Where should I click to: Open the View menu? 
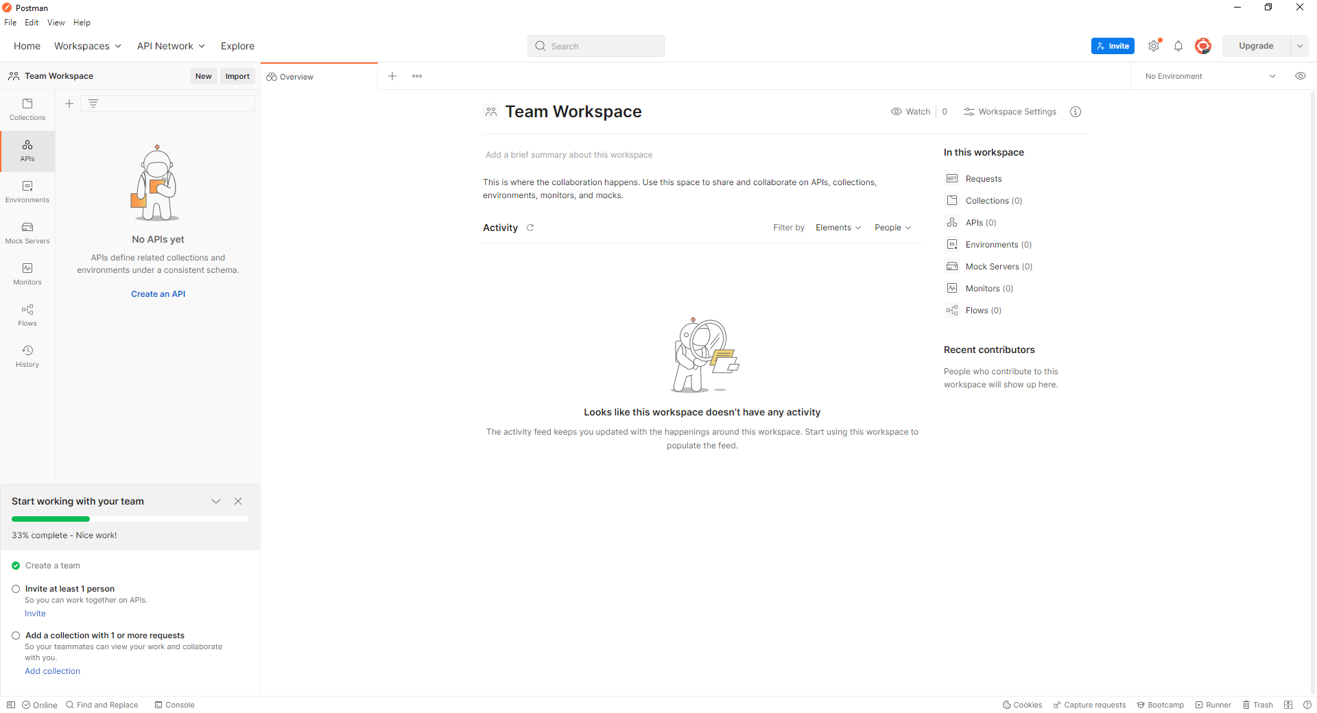pyautogui.click(x=56, y=23)
